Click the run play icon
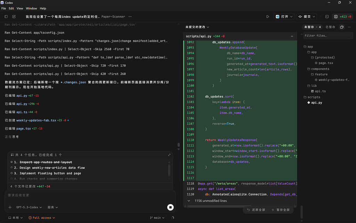This screenshot has height=223, width=356. click(268, 17)
